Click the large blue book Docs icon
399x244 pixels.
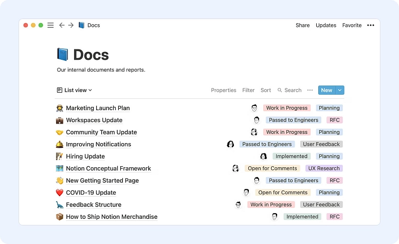point(62,55)
